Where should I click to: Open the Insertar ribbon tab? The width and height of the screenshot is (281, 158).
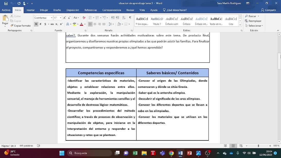tap(30, 10)
